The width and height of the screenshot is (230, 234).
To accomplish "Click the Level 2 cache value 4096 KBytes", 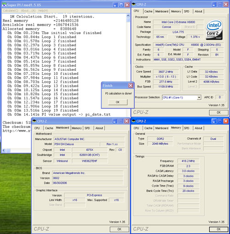I will tap(211, 82).
